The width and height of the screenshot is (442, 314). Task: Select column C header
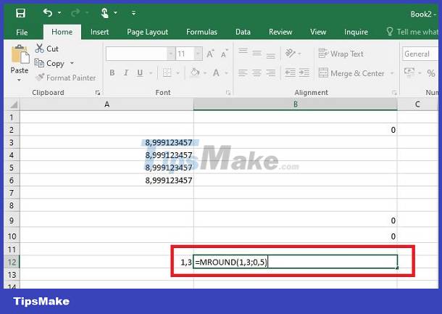(417, 104)
